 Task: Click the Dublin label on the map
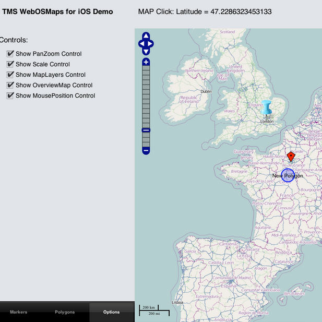click(x=206, y=91)
